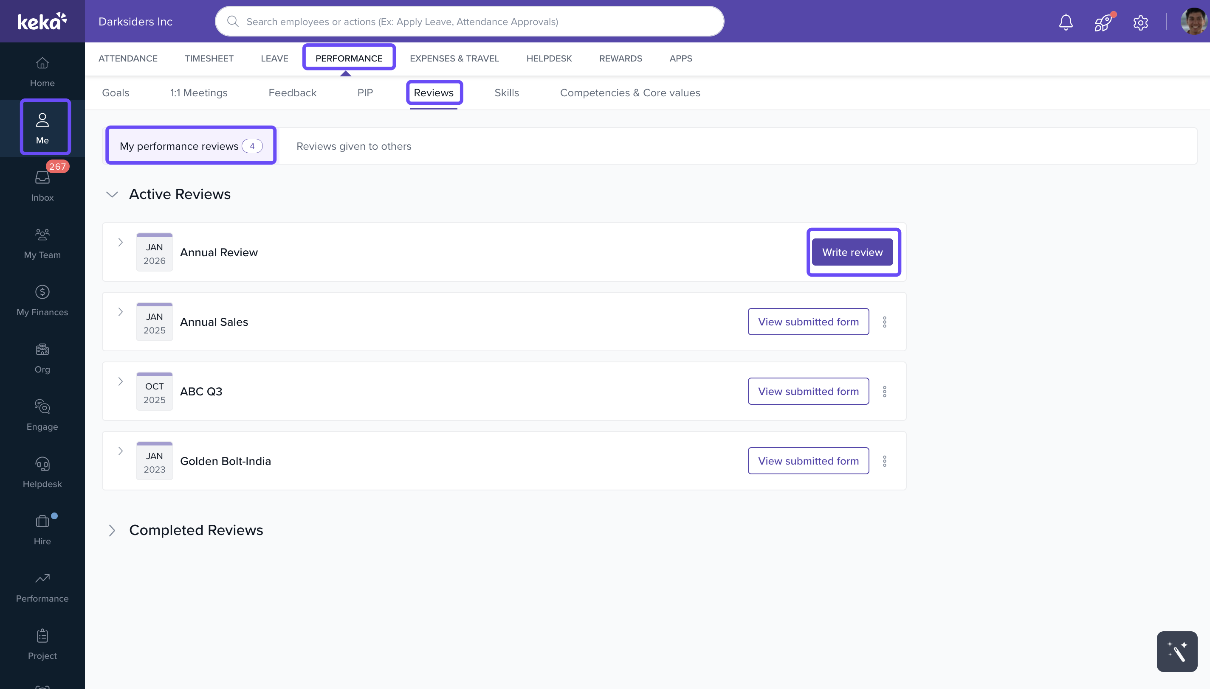Viewport: 1210px width, 689px height.
Task: Go to Home in the sidebar
Action: tap(42, 72)
